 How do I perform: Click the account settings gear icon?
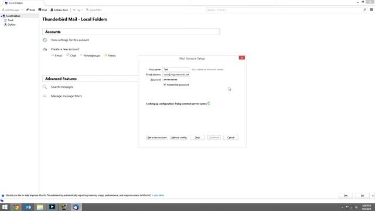pos(45,40)
